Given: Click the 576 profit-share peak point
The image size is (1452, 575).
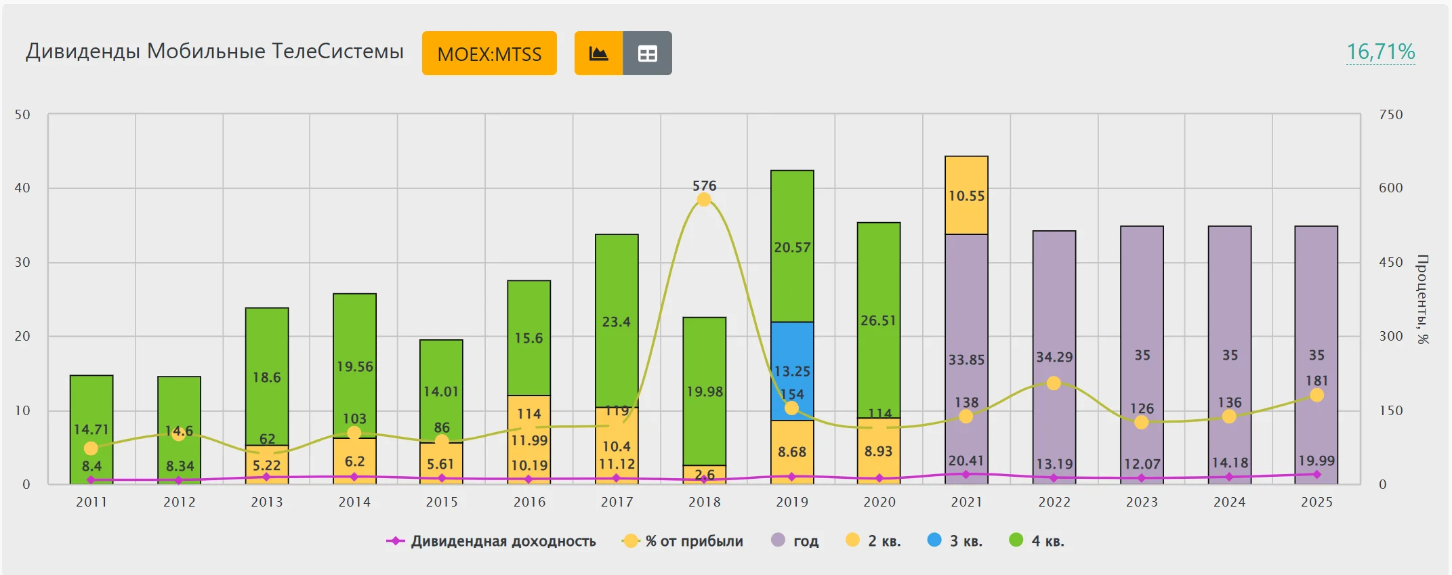Looking at the screenshot, I should pos(704,200).
